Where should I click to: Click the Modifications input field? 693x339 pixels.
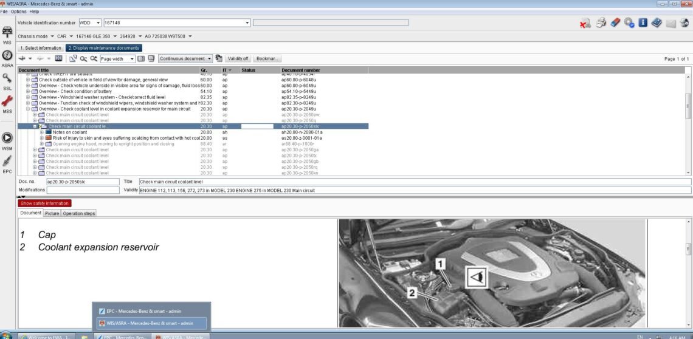83,190
